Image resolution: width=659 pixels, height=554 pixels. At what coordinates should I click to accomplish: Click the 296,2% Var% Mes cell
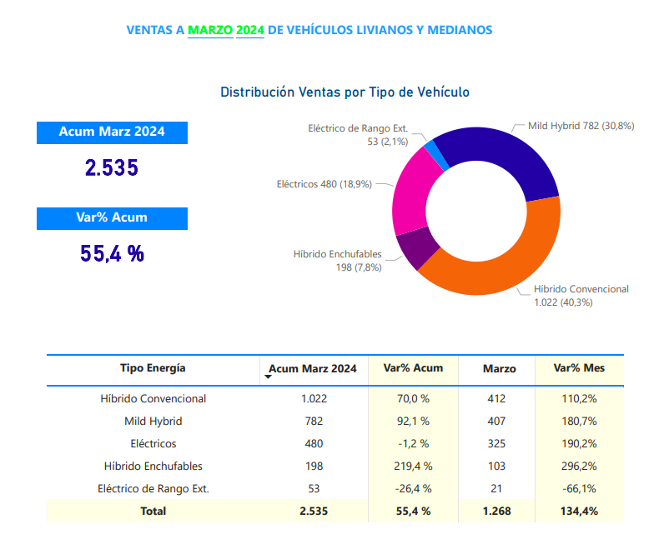[x=579, y=467]
